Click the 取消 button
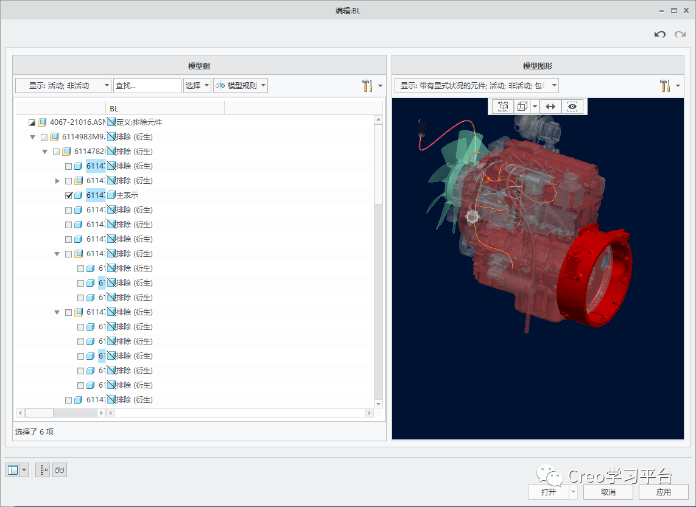The image size is (696, 507). (x=608, y=492)
